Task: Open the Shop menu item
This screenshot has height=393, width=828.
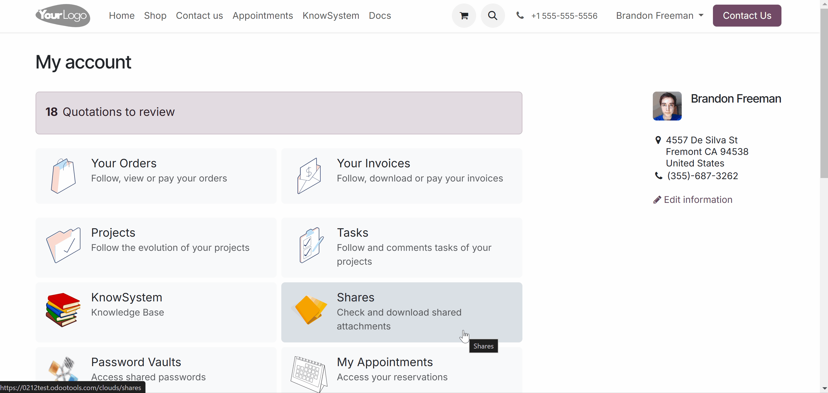Action: (155, 15)
